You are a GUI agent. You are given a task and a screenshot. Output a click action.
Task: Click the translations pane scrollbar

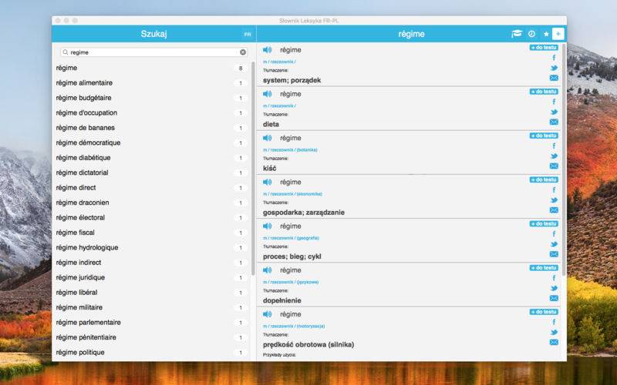564,159
